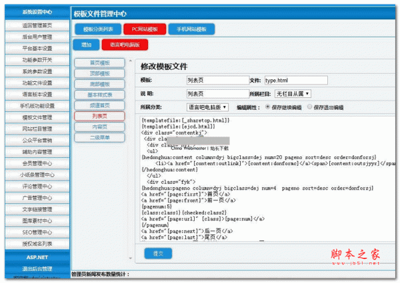Open 会员管理中心 sidebar entry
400x283 pixels.
pos(37,163)
